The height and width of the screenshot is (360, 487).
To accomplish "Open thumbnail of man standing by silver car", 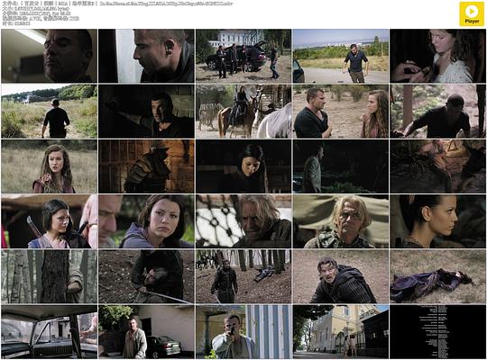I will (x=146, y=331).
